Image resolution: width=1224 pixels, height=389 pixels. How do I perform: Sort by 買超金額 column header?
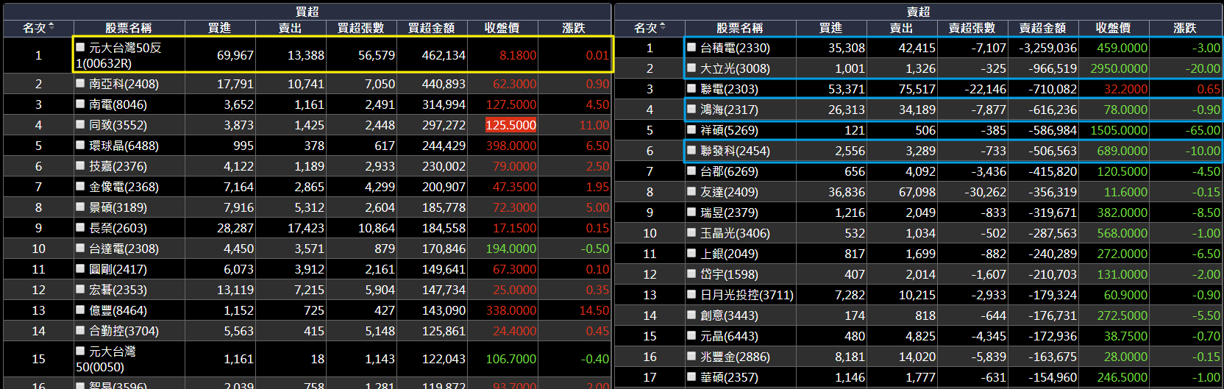tap(431, 28)
